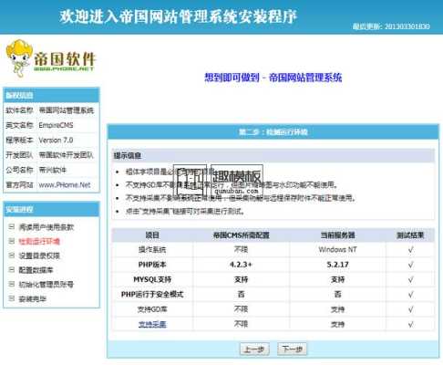Click the 第二步：检测运行环境 title bar
Image resolution: width=443 pixels, height=365 pixels.
(273, 132)
